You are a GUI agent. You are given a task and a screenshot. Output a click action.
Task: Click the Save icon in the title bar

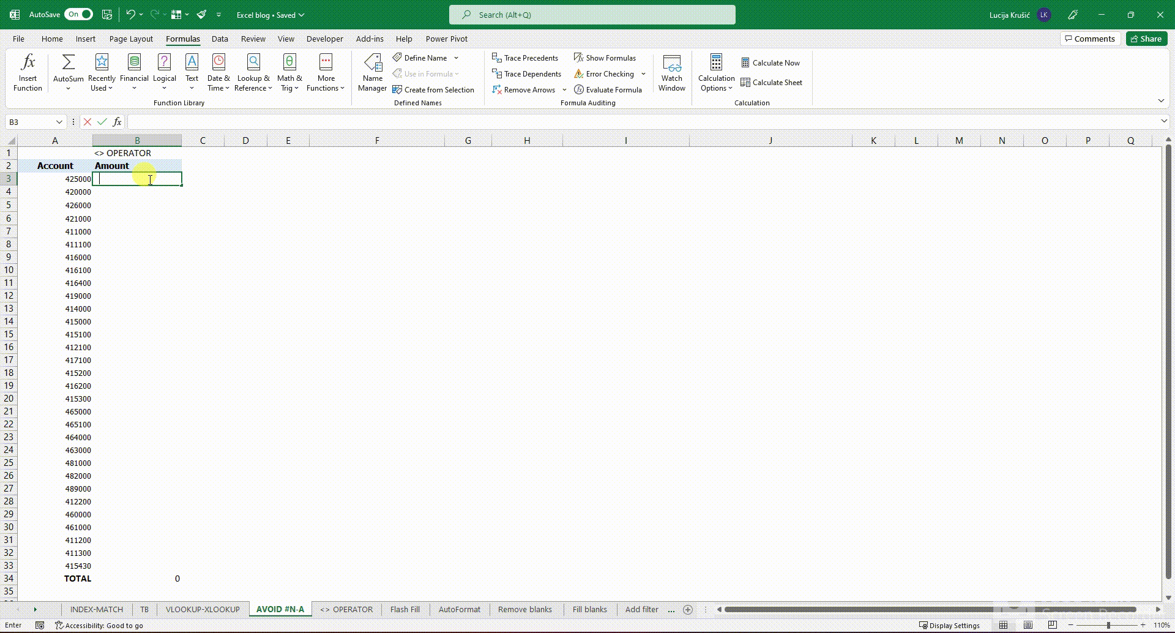click(107, 15)
